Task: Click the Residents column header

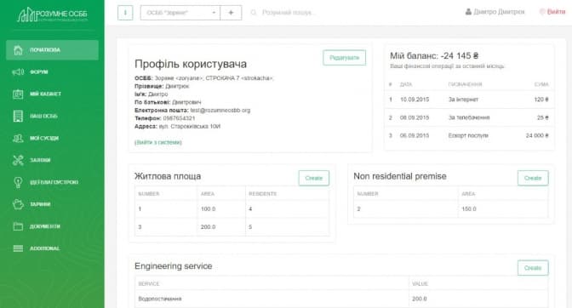Action: [x=263, y=193]
